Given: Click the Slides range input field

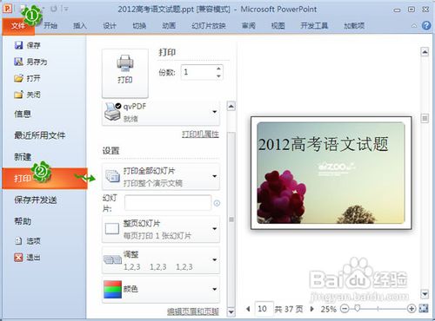Looking at the screenshot, I should [168, 203].
